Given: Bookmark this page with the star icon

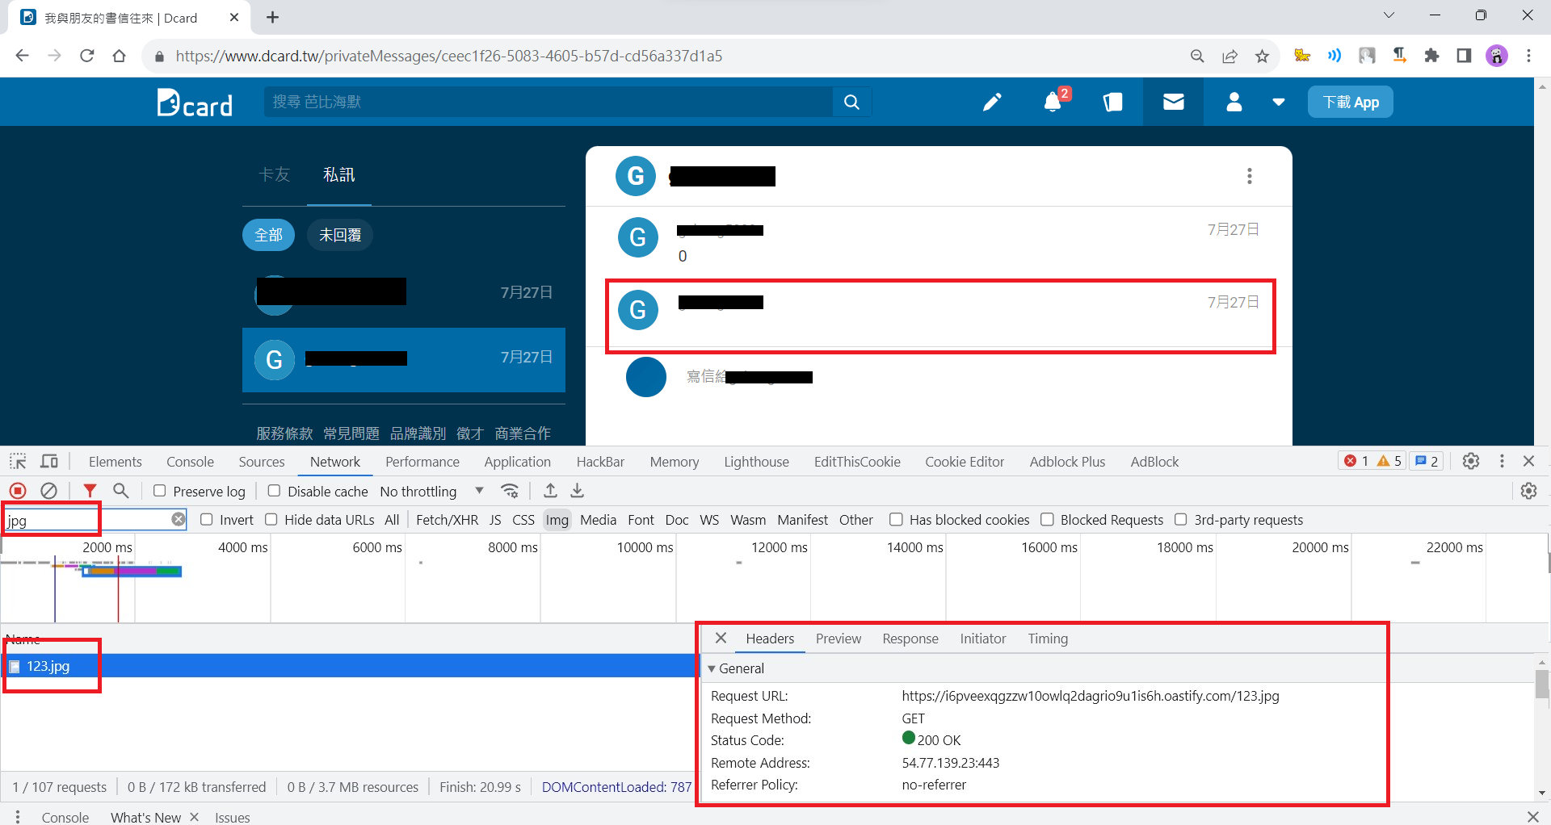Looking at the screenshot, I should pyautogui.click(x=1263, y=56).
